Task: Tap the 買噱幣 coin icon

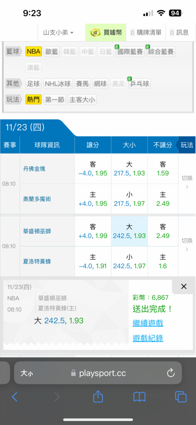Action: 95,33
